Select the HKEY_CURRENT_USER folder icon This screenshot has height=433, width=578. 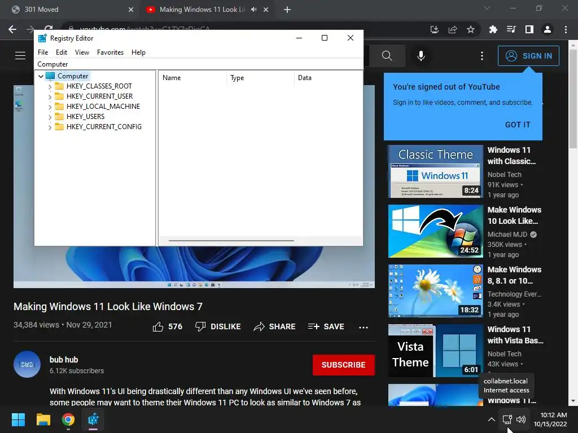tap(59, 96)
